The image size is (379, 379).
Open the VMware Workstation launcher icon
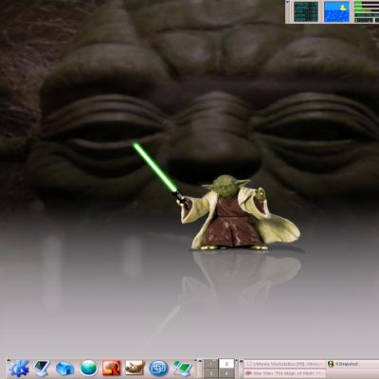coord(158,369)
